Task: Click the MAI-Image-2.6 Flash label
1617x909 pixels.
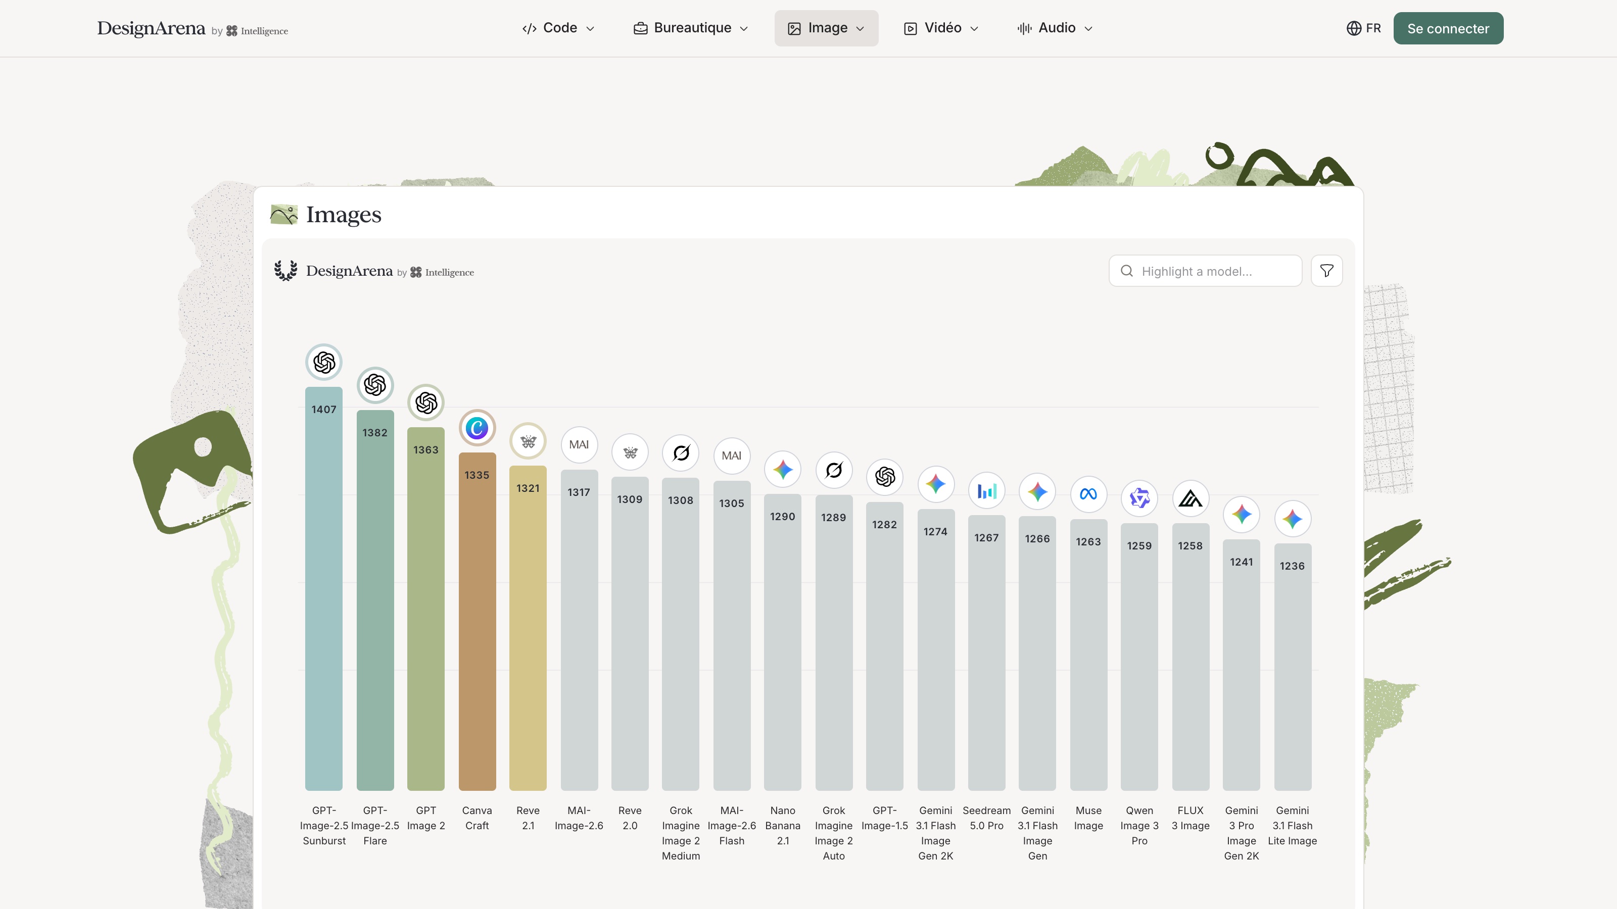Action: click(732, 826)
